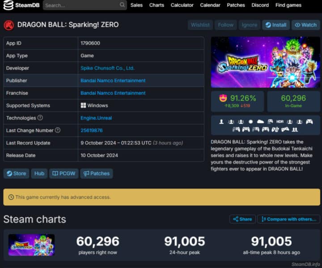
Task: Click the Install button
Action: 276,25
